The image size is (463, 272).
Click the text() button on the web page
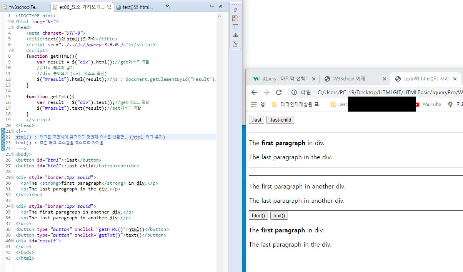click(x=279, y=216)
